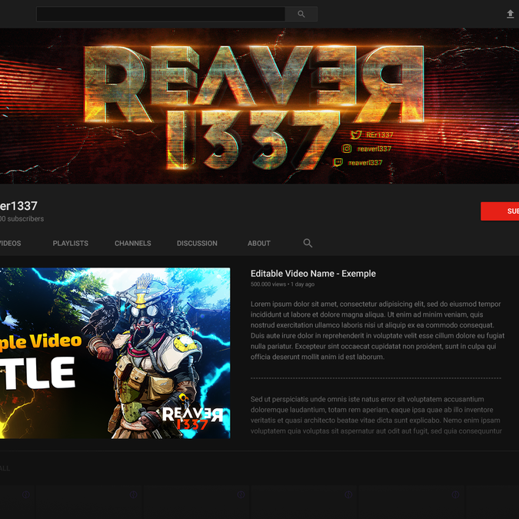Click the Twitch icon on banner
The image size is (519, 519).
pos(338,162)
